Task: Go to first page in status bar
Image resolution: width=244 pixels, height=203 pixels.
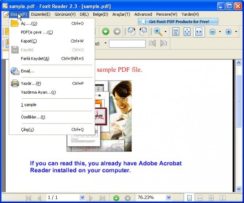Action: coord(29,198)
